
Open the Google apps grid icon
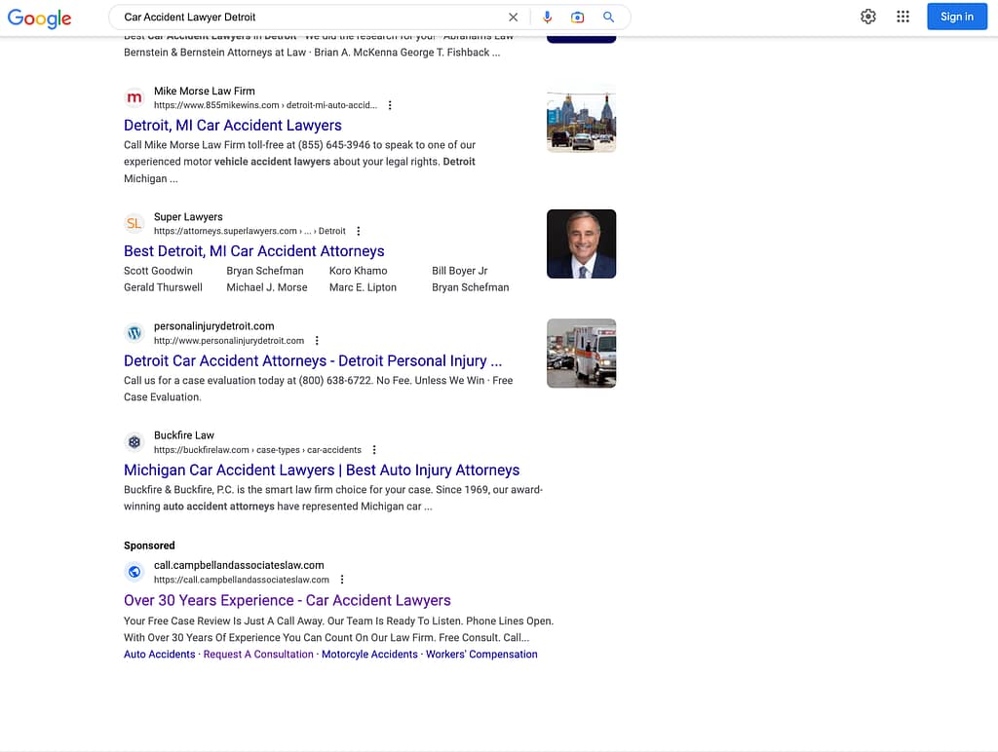point(902,17)
